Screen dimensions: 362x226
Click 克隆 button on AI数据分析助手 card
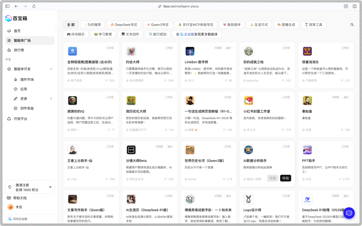273,178
